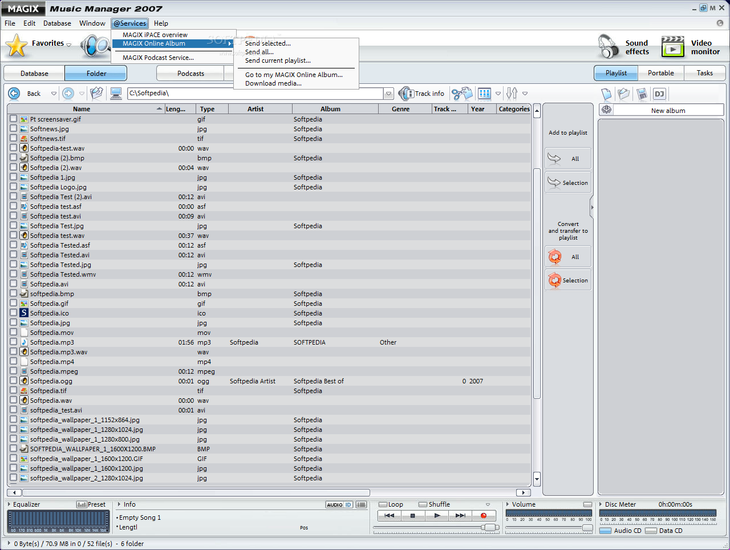
Task: Open Back history dropdown arrow
Action: tap(54, 94)
